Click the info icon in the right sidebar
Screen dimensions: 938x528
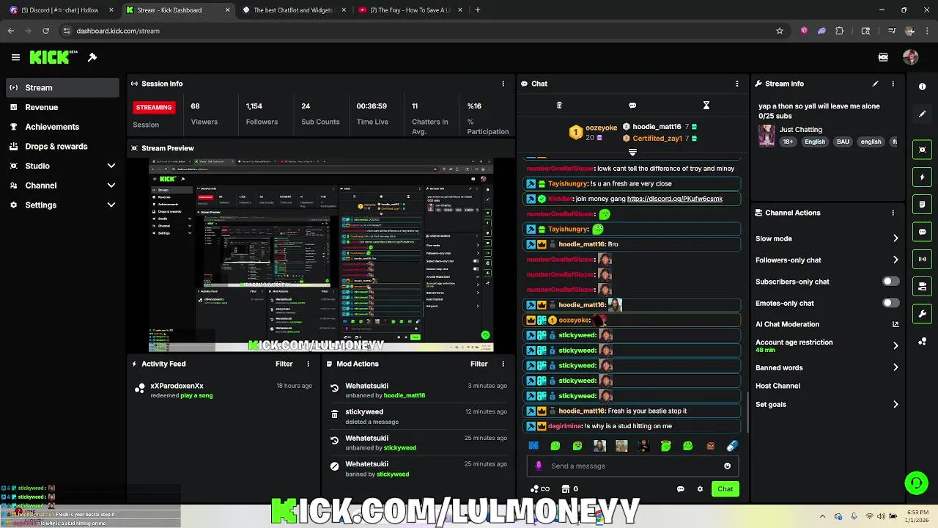[922, 87]
